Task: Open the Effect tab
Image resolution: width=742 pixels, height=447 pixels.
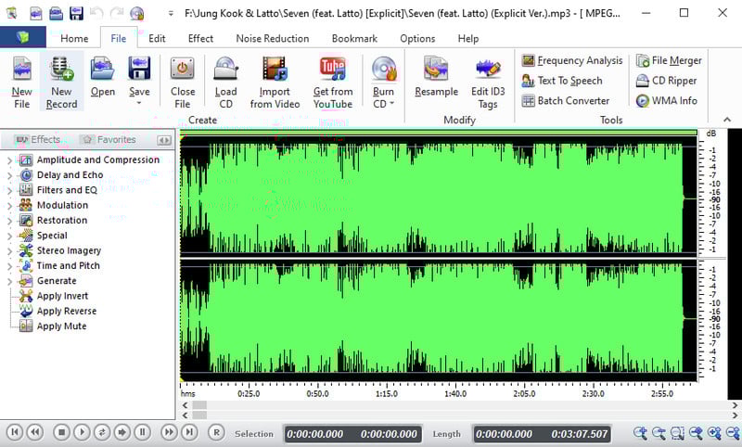Action: point(200,38)
